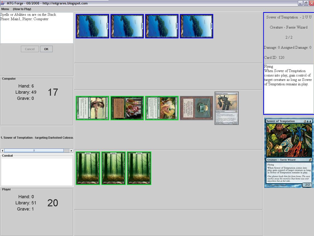Viewport: 314px width, 236px height.
Task: Click the Computer life total 17
Action: click(53, 92)
